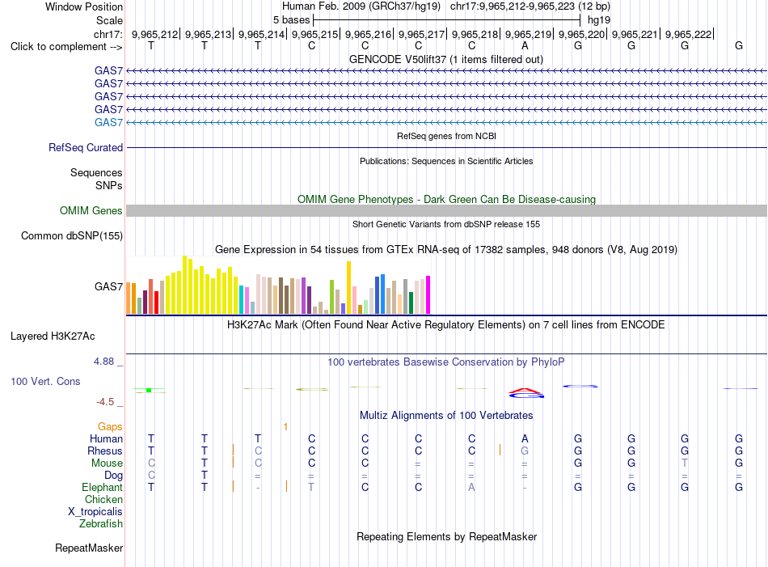This screenshot has width=768, height=567.
Task: Click base A in the complement sequence row
Action: (525, 45)
